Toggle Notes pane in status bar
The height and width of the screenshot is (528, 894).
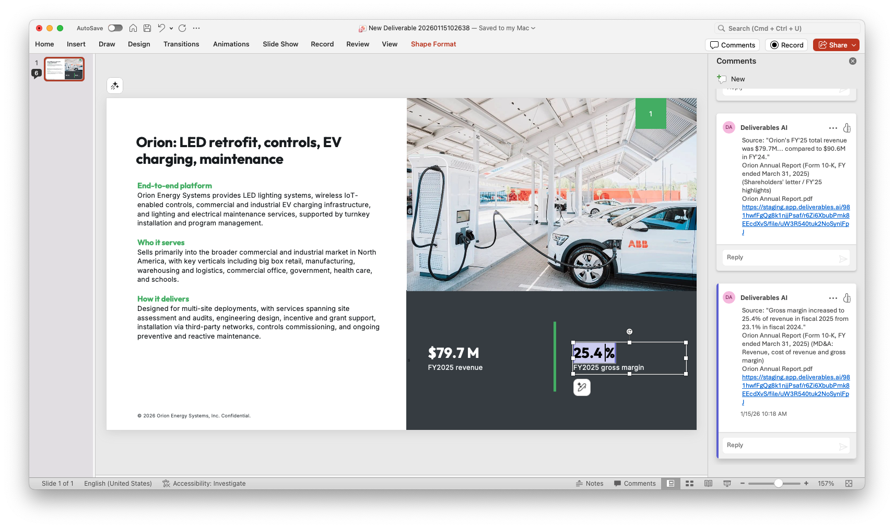(590, 484)
